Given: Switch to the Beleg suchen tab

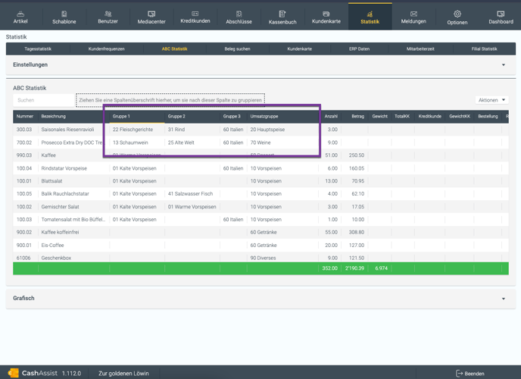Looking at the screenshot, I should 237,49.
